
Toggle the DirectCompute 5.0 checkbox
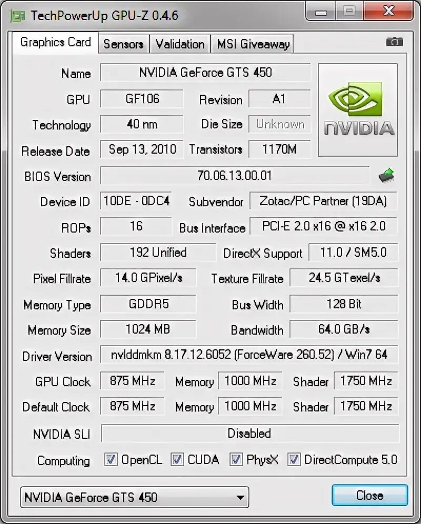point(294,459)
